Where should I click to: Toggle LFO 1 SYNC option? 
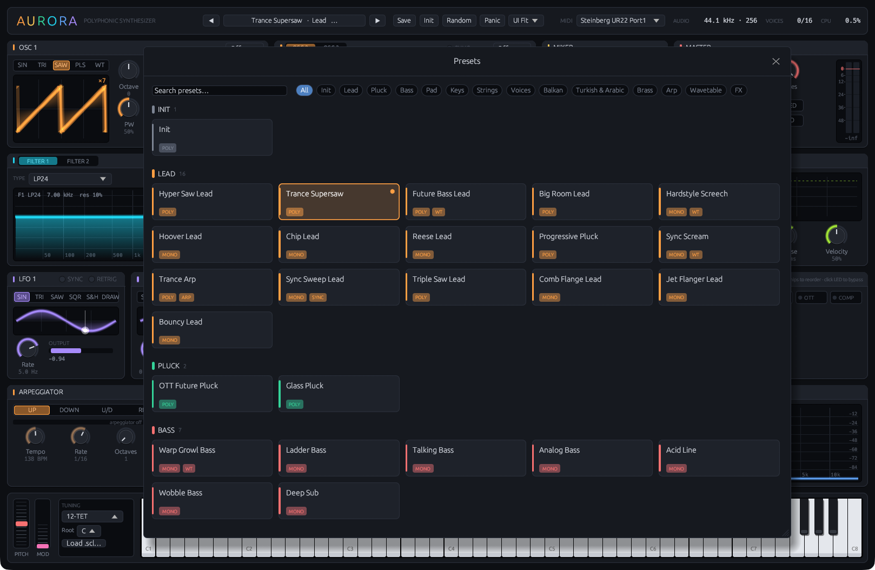(71, 279)
